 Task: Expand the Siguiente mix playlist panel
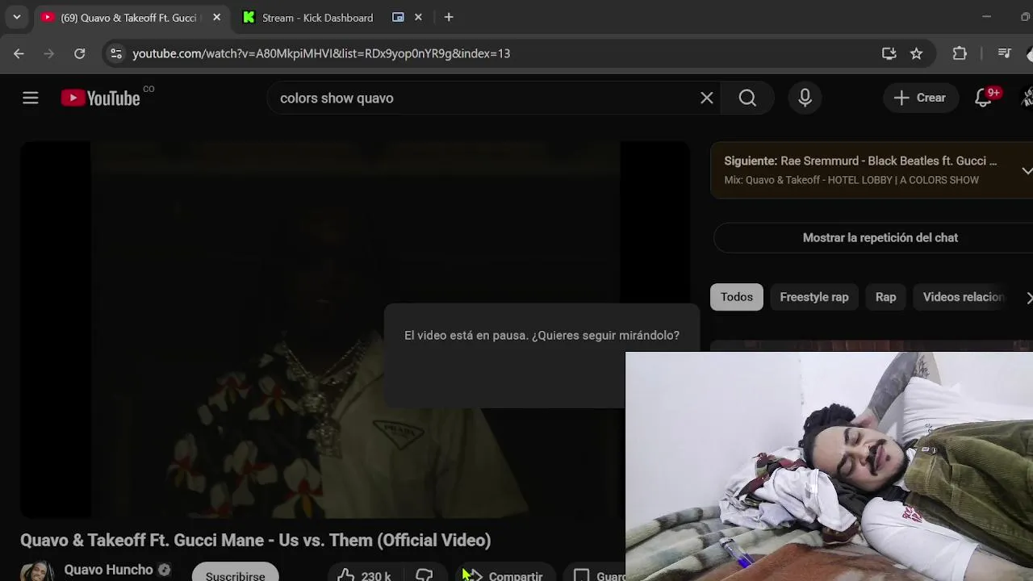1027,170
